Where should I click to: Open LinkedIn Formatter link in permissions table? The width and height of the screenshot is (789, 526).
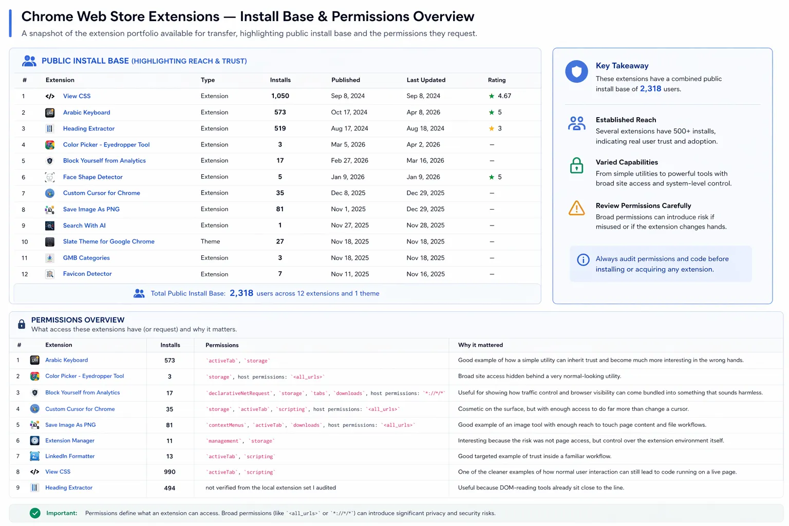pos(70,456)
